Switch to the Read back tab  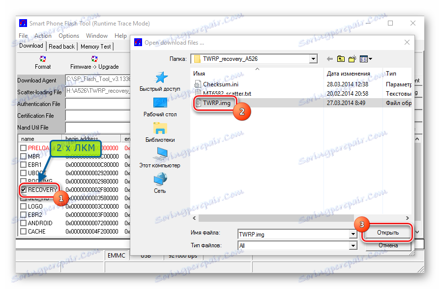pyautogui.click(x=62, y=47)
